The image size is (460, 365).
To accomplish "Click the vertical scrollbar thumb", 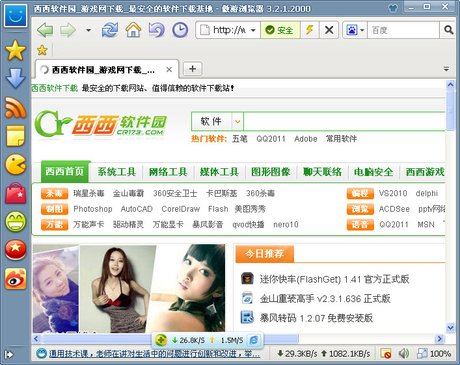I will [450, 110].
